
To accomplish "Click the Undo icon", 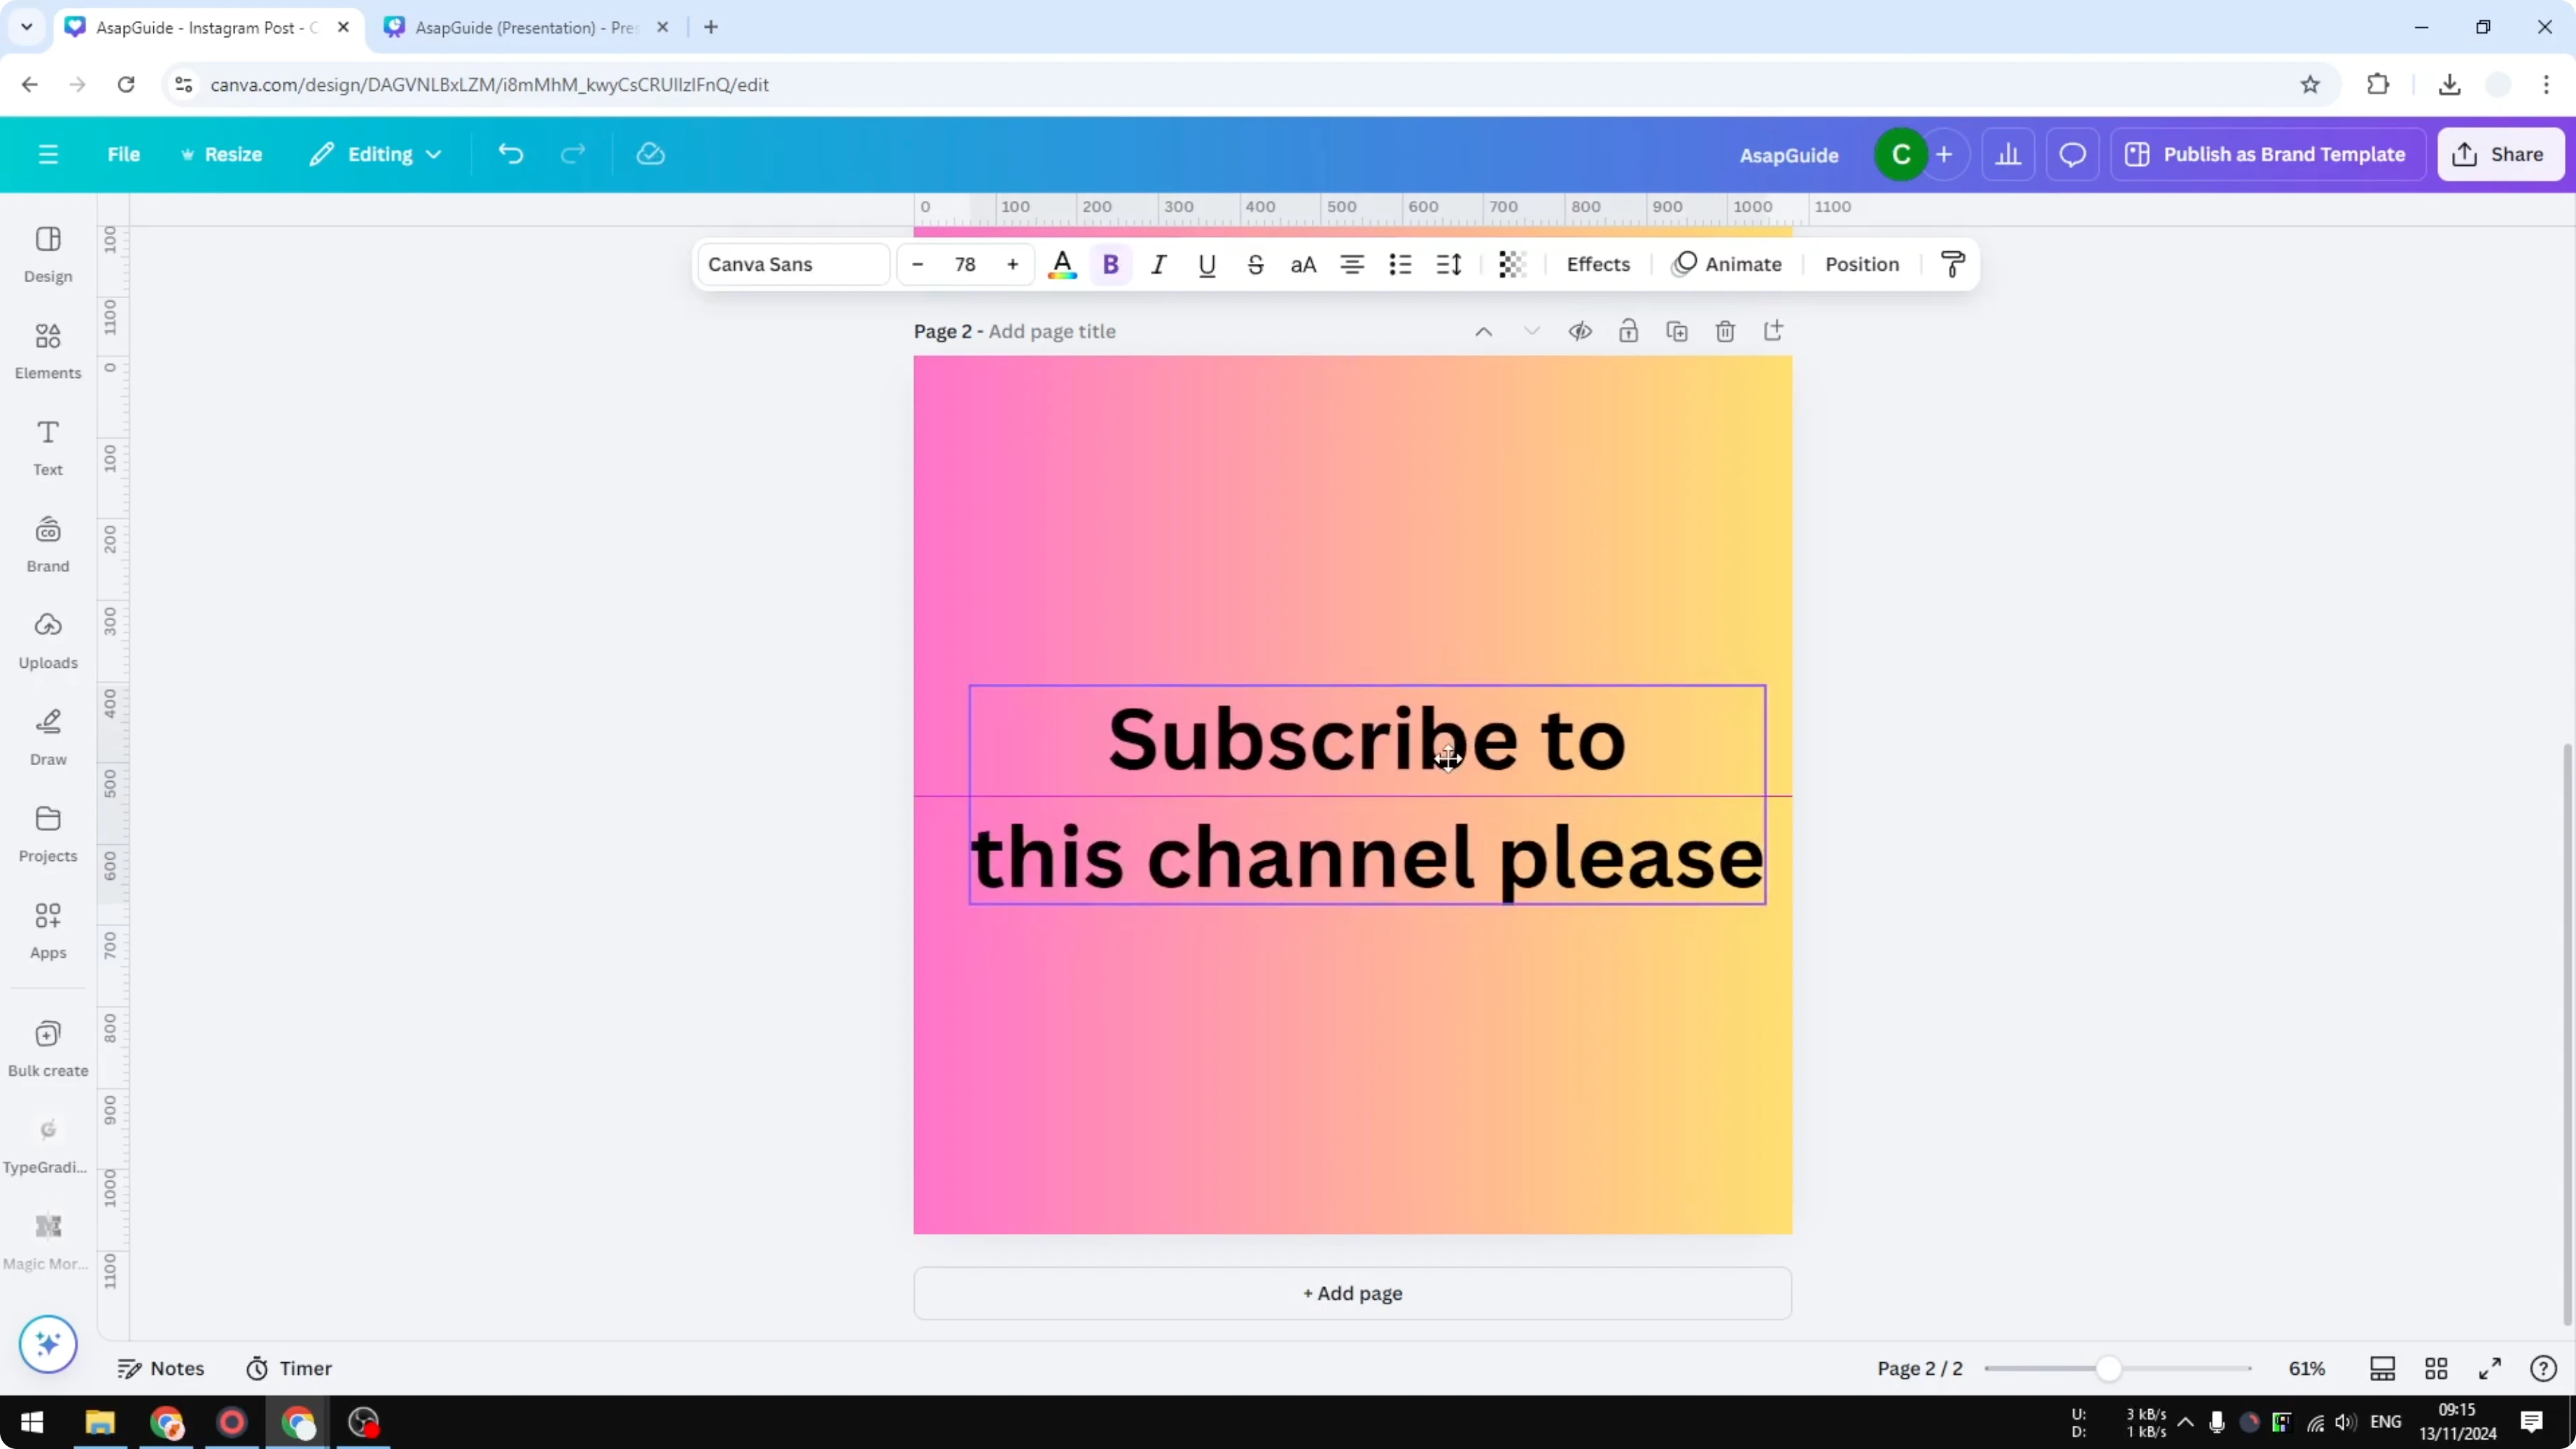I will [x=511, y=153].
